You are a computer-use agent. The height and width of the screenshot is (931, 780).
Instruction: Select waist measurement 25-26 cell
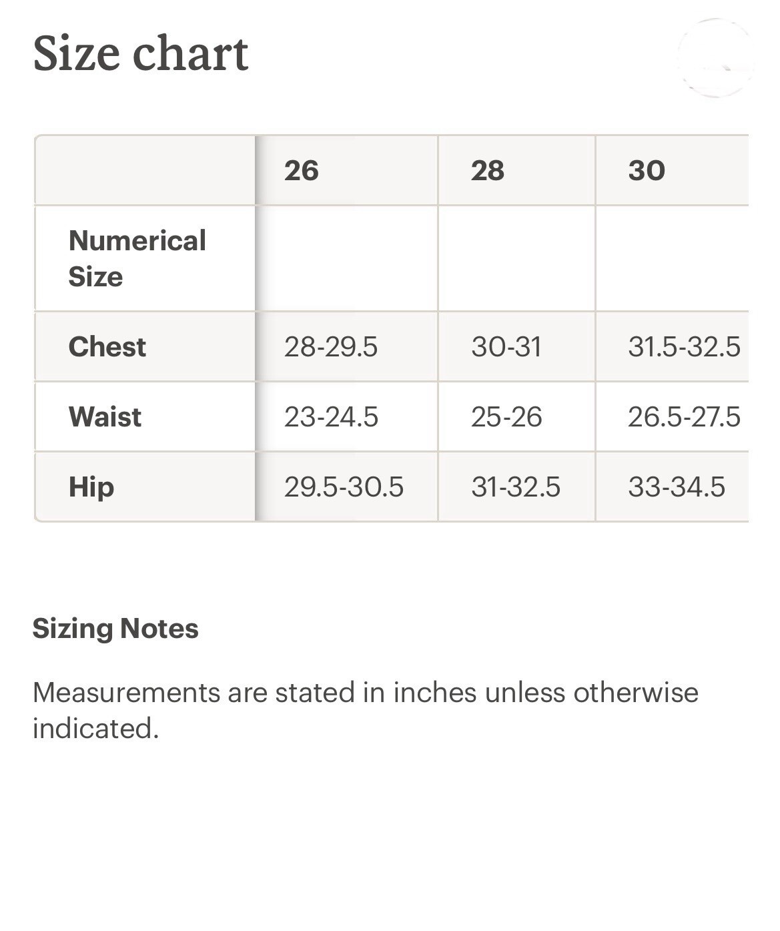(516, 417)
